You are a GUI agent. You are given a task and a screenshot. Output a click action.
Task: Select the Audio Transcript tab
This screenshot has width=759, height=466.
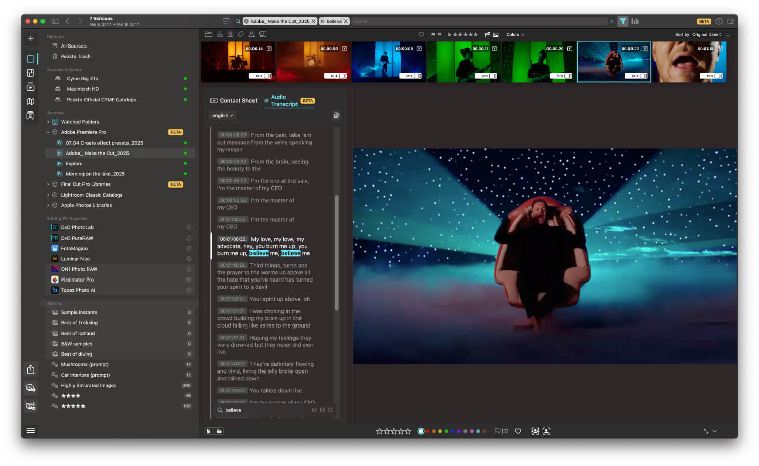[284, 101]
